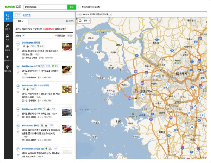Enable 현 지도에서 장소검색 checkbox

[80, 7]
